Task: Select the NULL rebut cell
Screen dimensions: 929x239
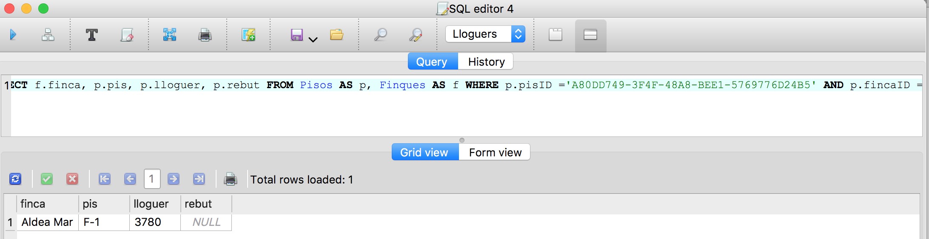Action: tap(206, 222)
